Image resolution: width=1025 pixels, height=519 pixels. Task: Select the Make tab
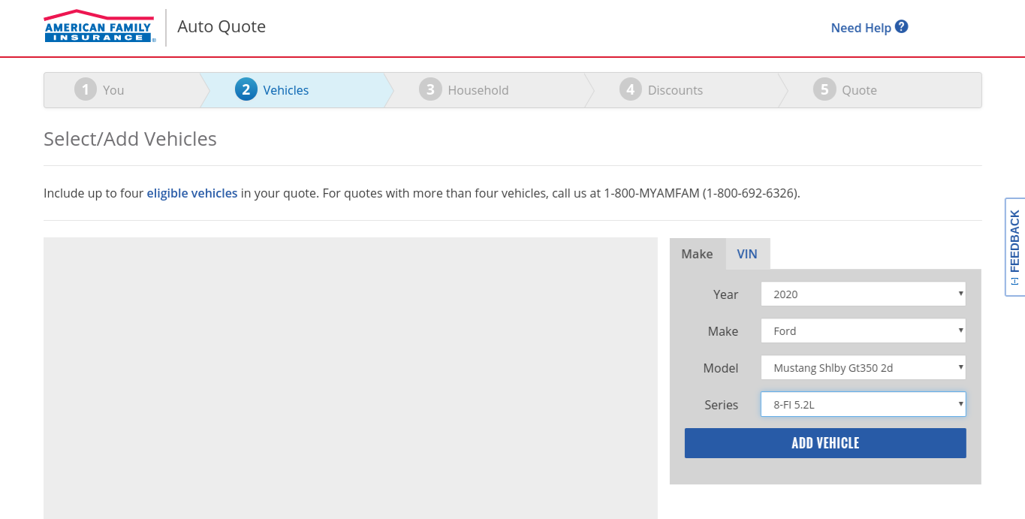click(x=697, y=254)
